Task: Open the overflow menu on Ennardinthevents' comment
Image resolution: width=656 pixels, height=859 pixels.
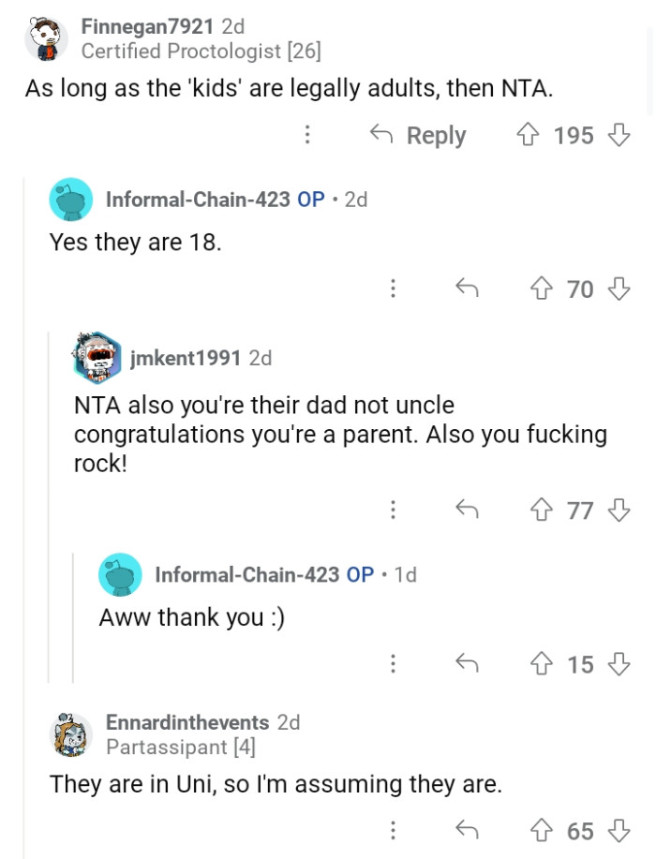Action: (x=393, y=830)
